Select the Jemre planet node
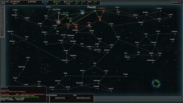Screen dimensions: 183x103 point(118,9)
